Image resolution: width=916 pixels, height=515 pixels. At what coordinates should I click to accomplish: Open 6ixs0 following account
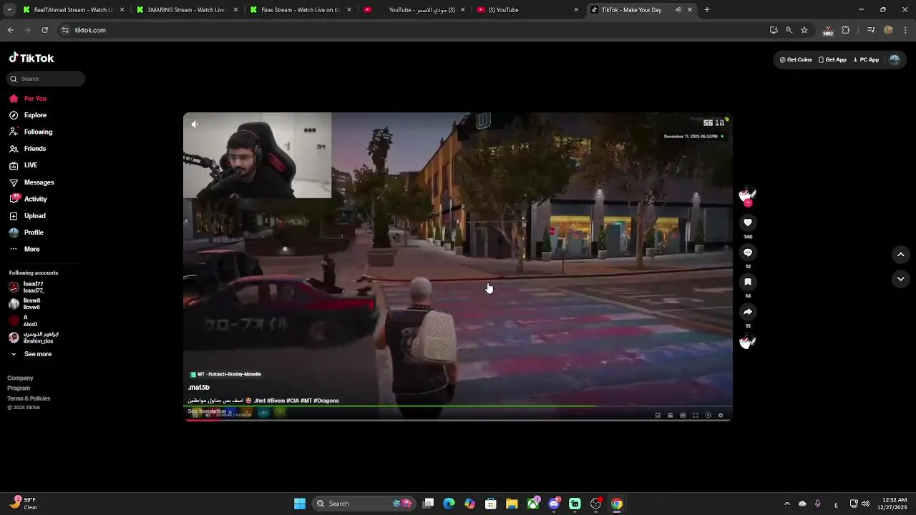[x=23, y=320]
